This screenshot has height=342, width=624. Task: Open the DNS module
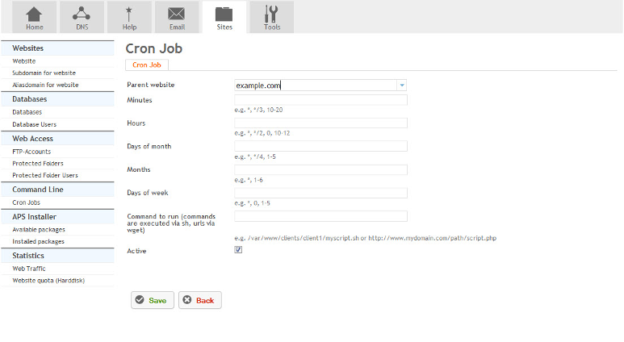82,17
